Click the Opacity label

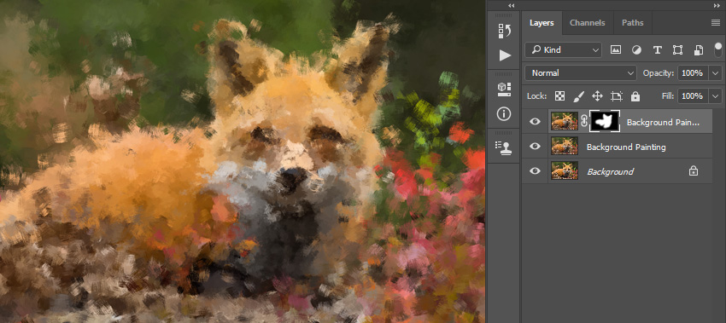click(659, 73)
